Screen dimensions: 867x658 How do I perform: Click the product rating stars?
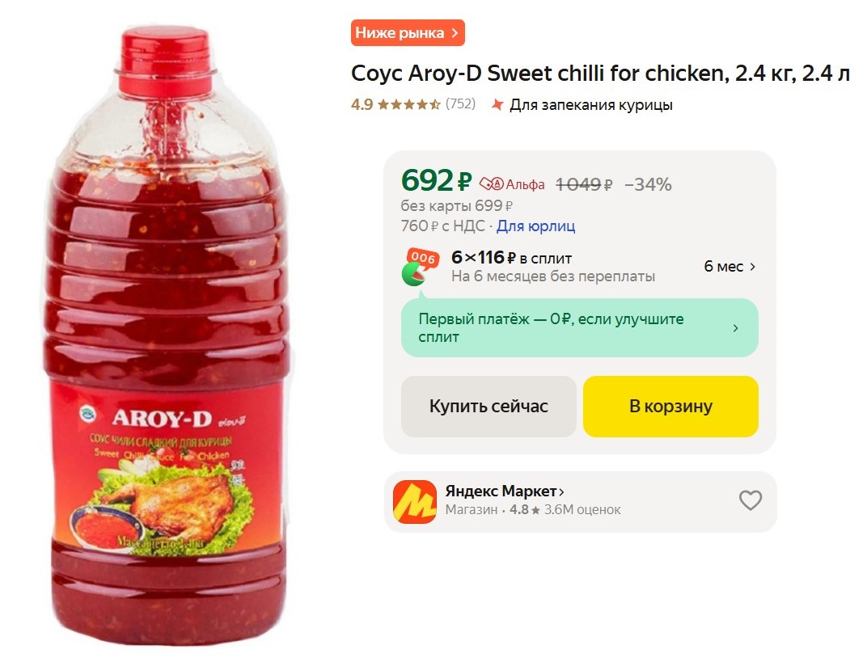[x=408, y=104]
